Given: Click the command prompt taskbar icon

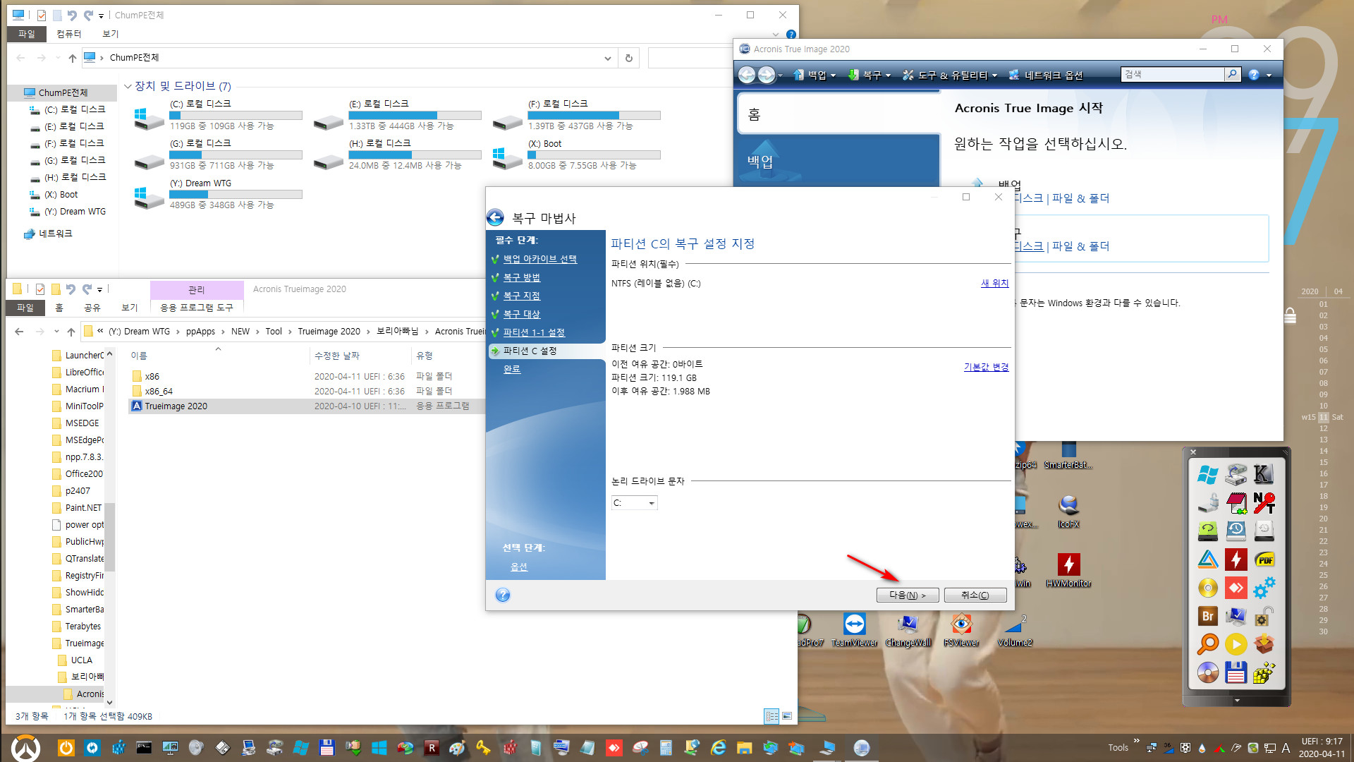Looking at the screenshot, I should click(144, 748).
